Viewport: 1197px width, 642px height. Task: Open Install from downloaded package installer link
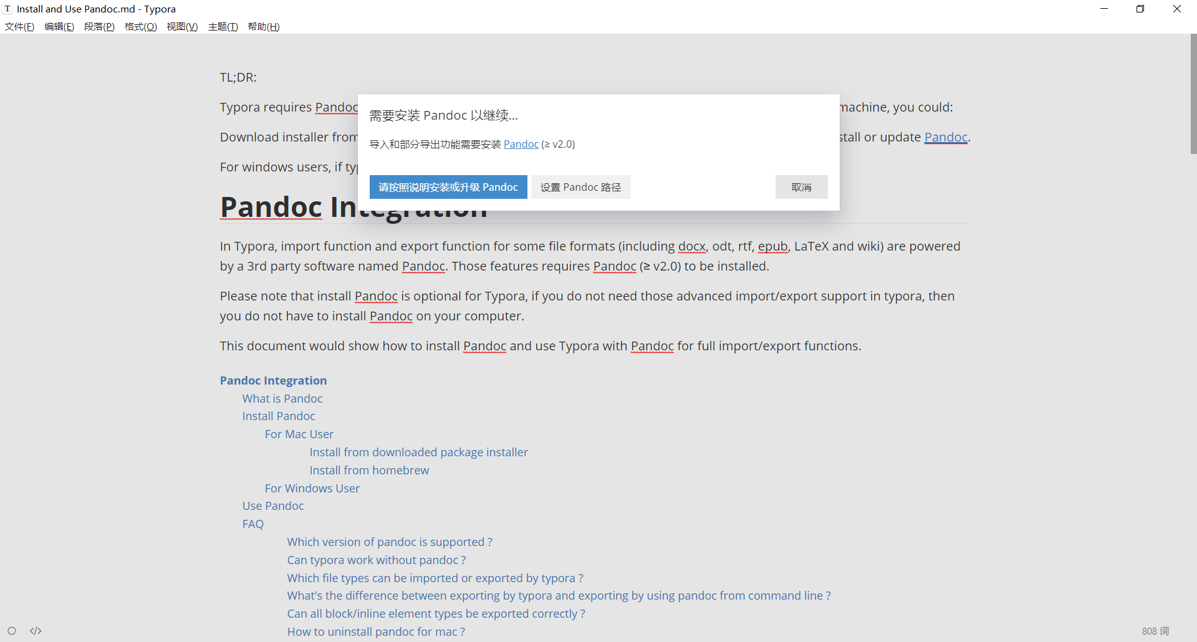coord(419,452)
